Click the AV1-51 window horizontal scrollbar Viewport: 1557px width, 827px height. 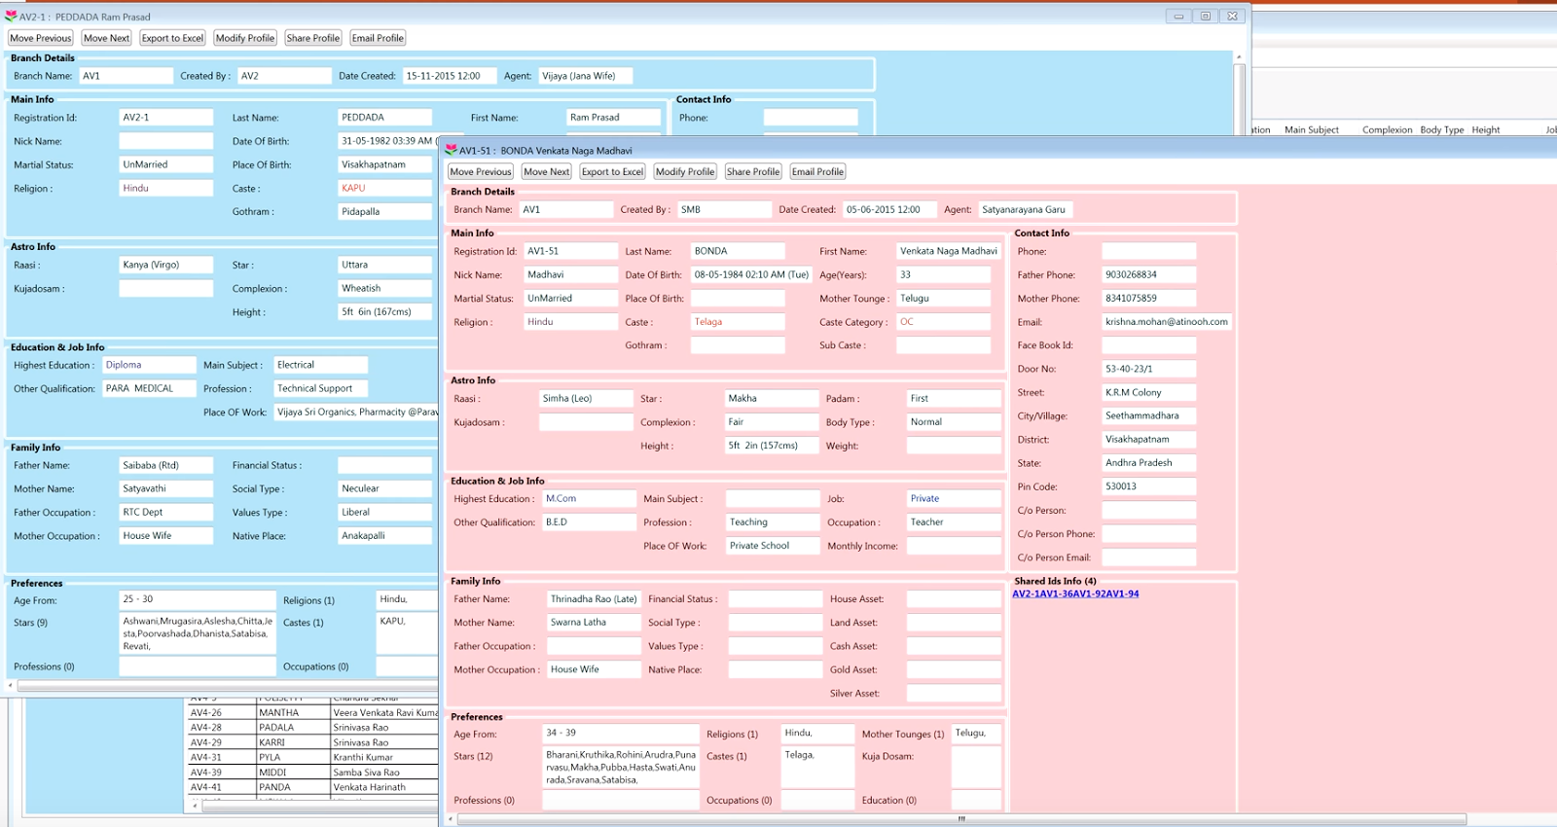click(x=961, y=819)
